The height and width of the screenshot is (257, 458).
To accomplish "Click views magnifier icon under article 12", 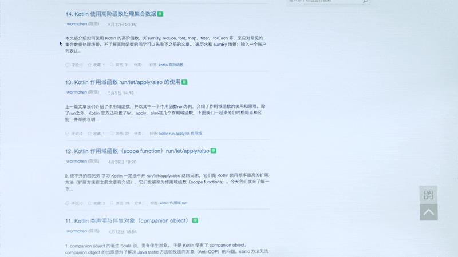I will [x=112, y=203].
